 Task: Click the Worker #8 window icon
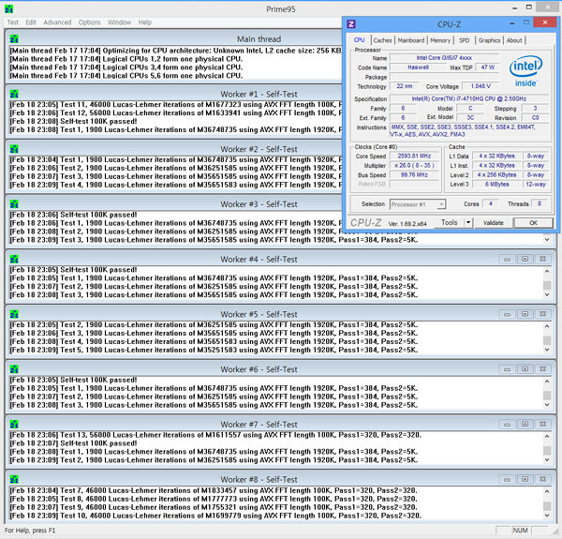click(x=14, y=479)
